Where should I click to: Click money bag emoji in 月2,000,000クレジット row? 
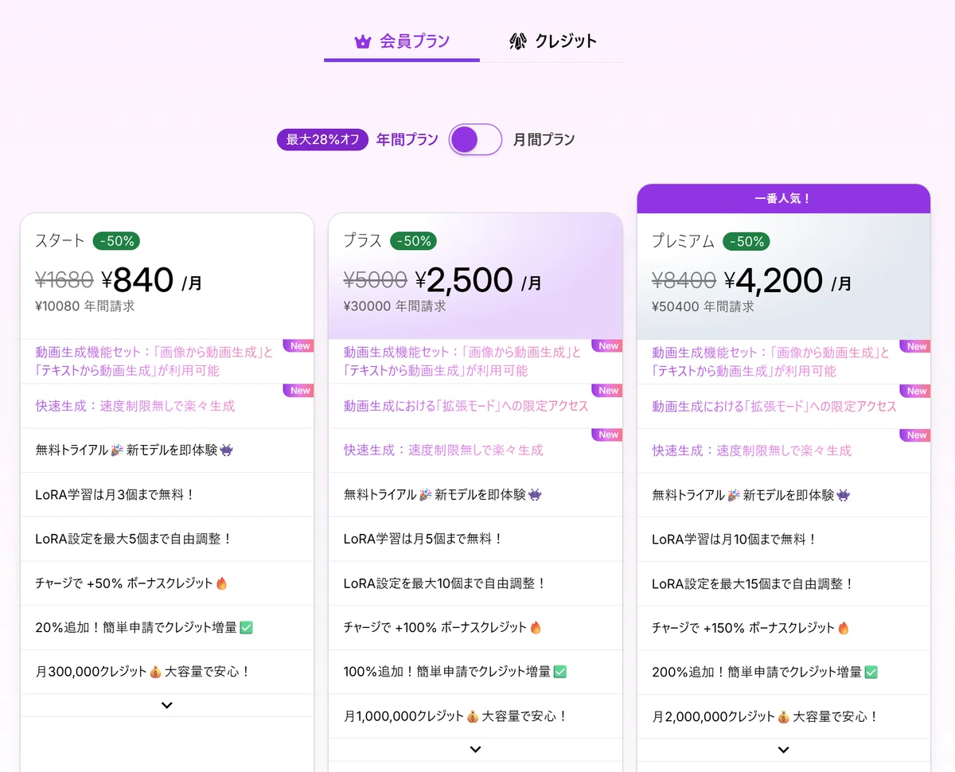pyautogui.click(x=784, y=717)
